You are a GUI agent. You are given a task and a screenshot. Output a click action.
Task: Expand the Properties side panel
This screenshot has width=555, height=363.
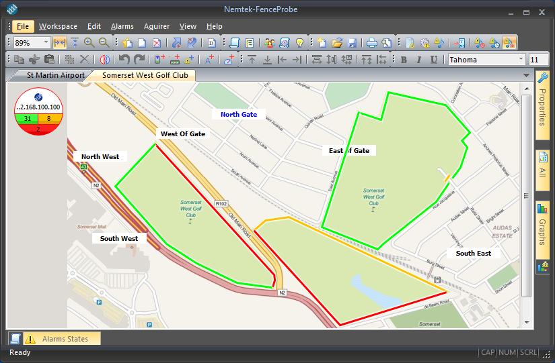tap(542, 106)
